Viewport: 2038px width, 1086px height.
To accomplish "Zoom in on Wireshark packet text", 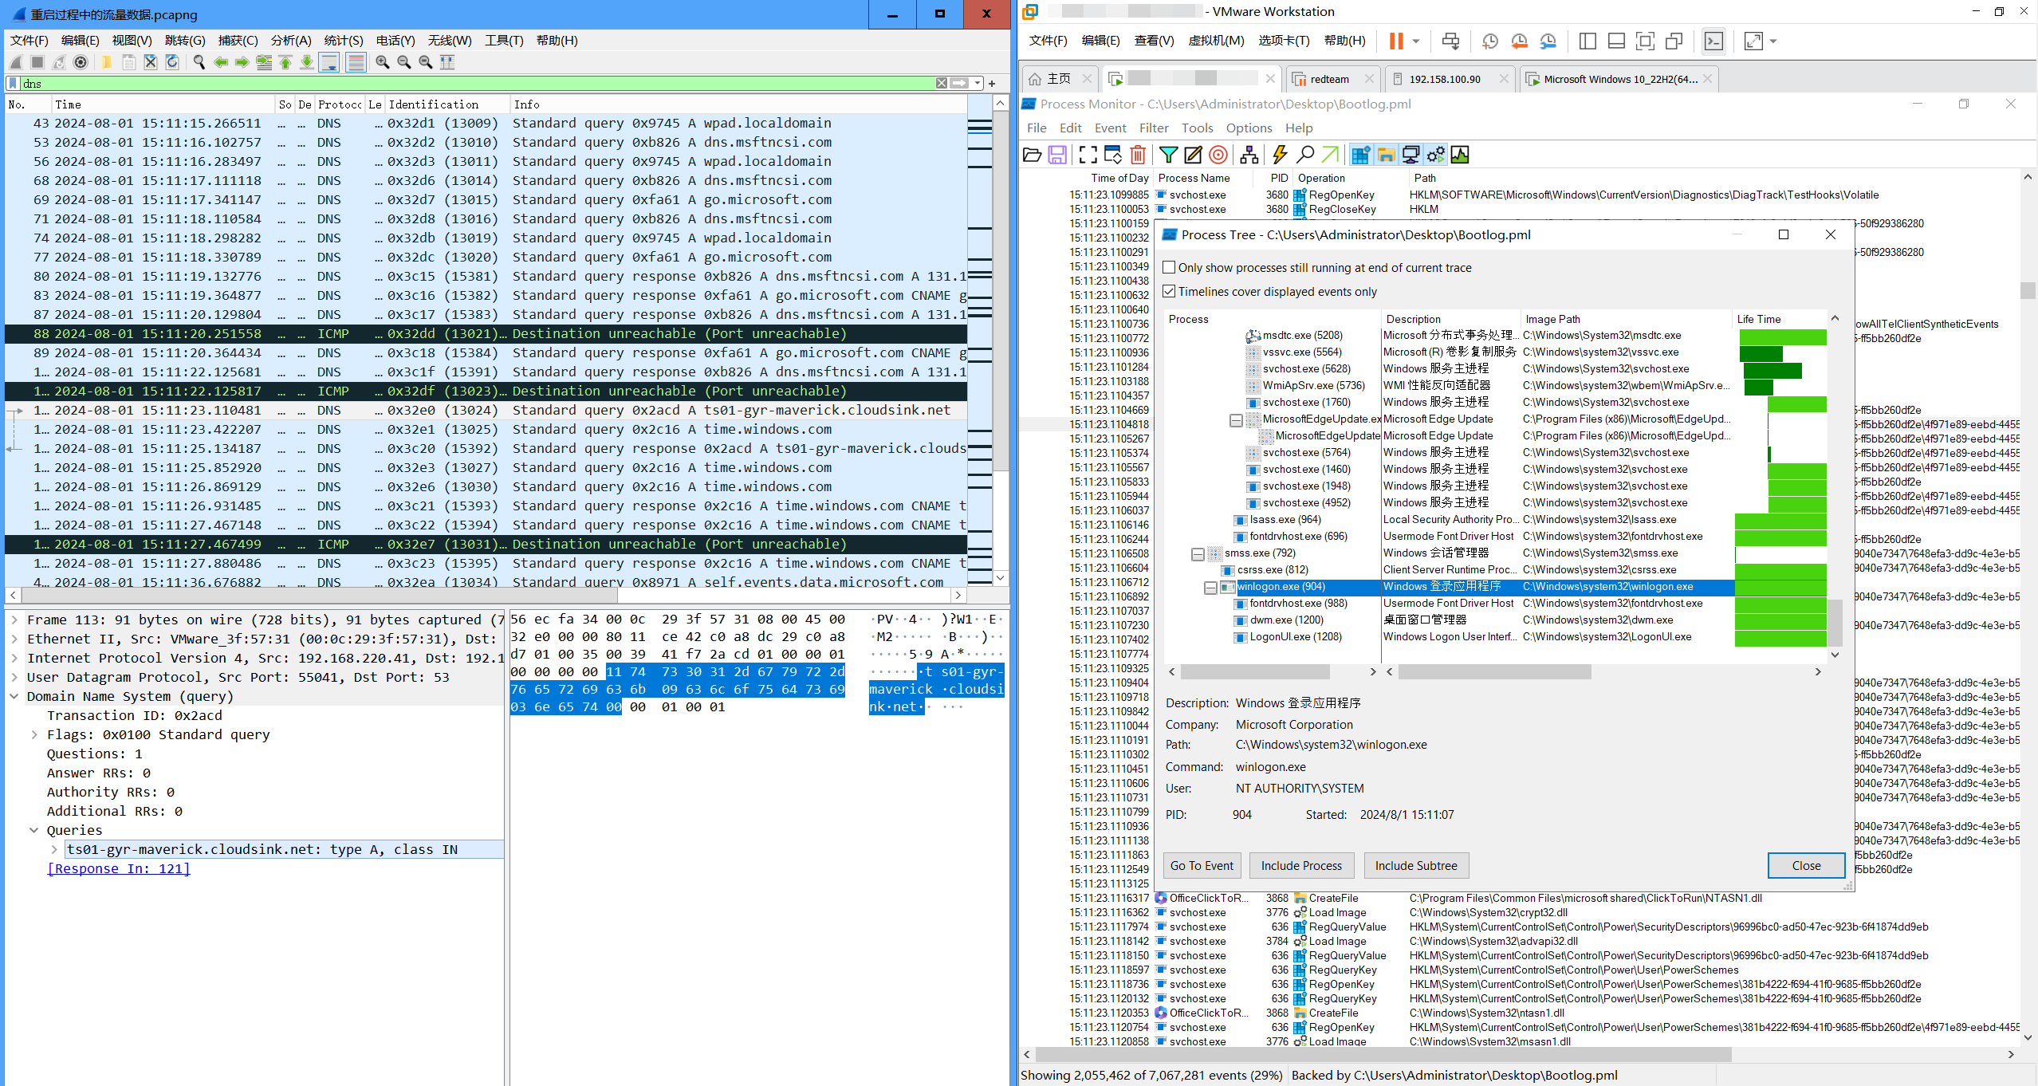I will coord(383,62).
